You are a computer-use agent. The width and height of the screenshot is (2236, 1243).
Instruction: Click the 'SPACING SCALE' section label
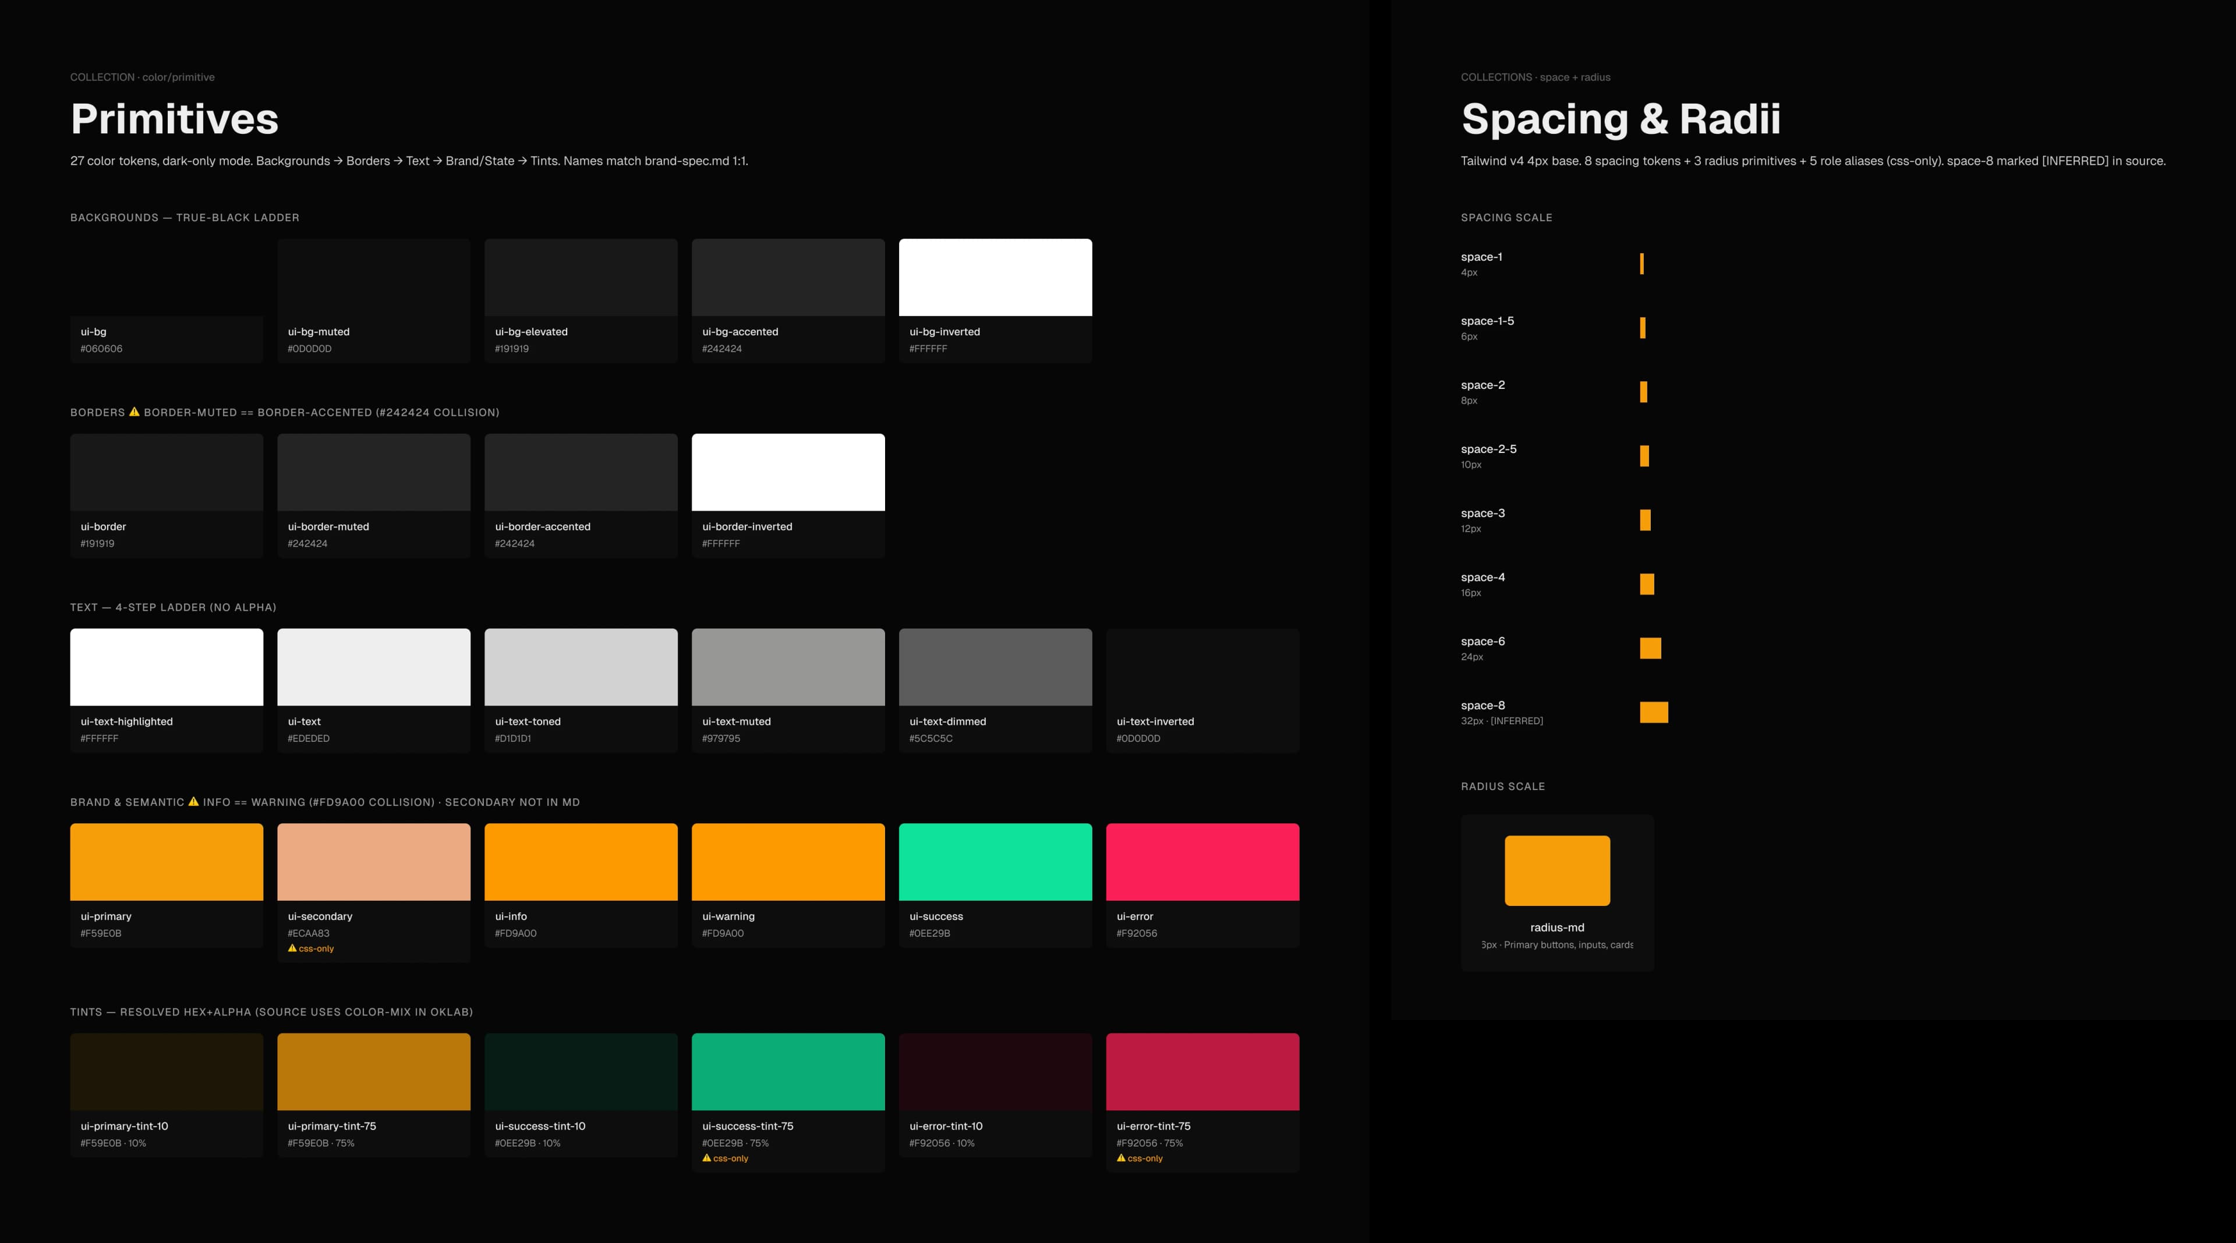(x=1507, y=218)
